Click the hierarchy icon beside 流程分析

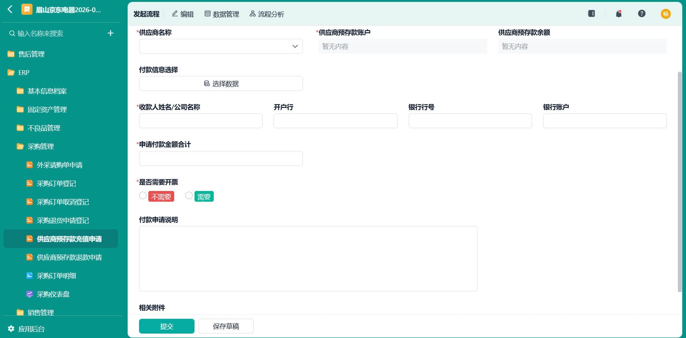click(x=253, y=14)
